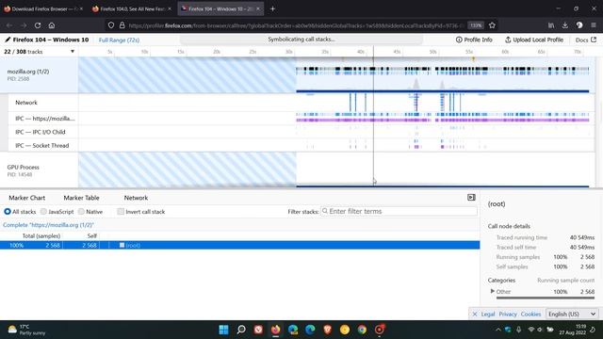The image size is (603, 339).
Task: Edit profile name with pencil icon
Action: point(8,40)
